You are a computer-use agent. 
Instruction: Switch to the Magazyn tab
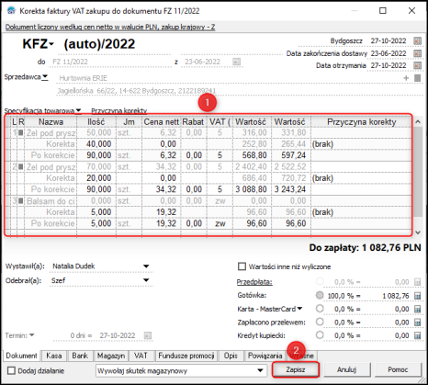[111, 356]
